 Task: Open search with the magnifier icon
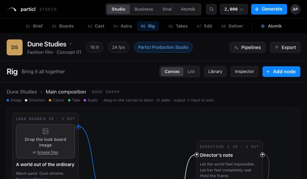(211, 9)
